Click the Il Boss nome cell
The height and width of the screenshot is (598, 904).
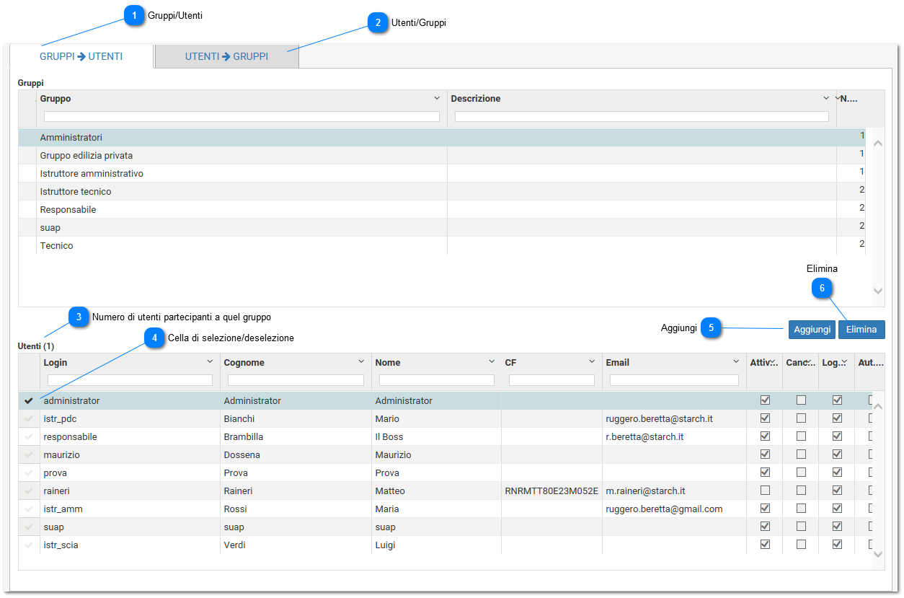click(x=436, y=436)
